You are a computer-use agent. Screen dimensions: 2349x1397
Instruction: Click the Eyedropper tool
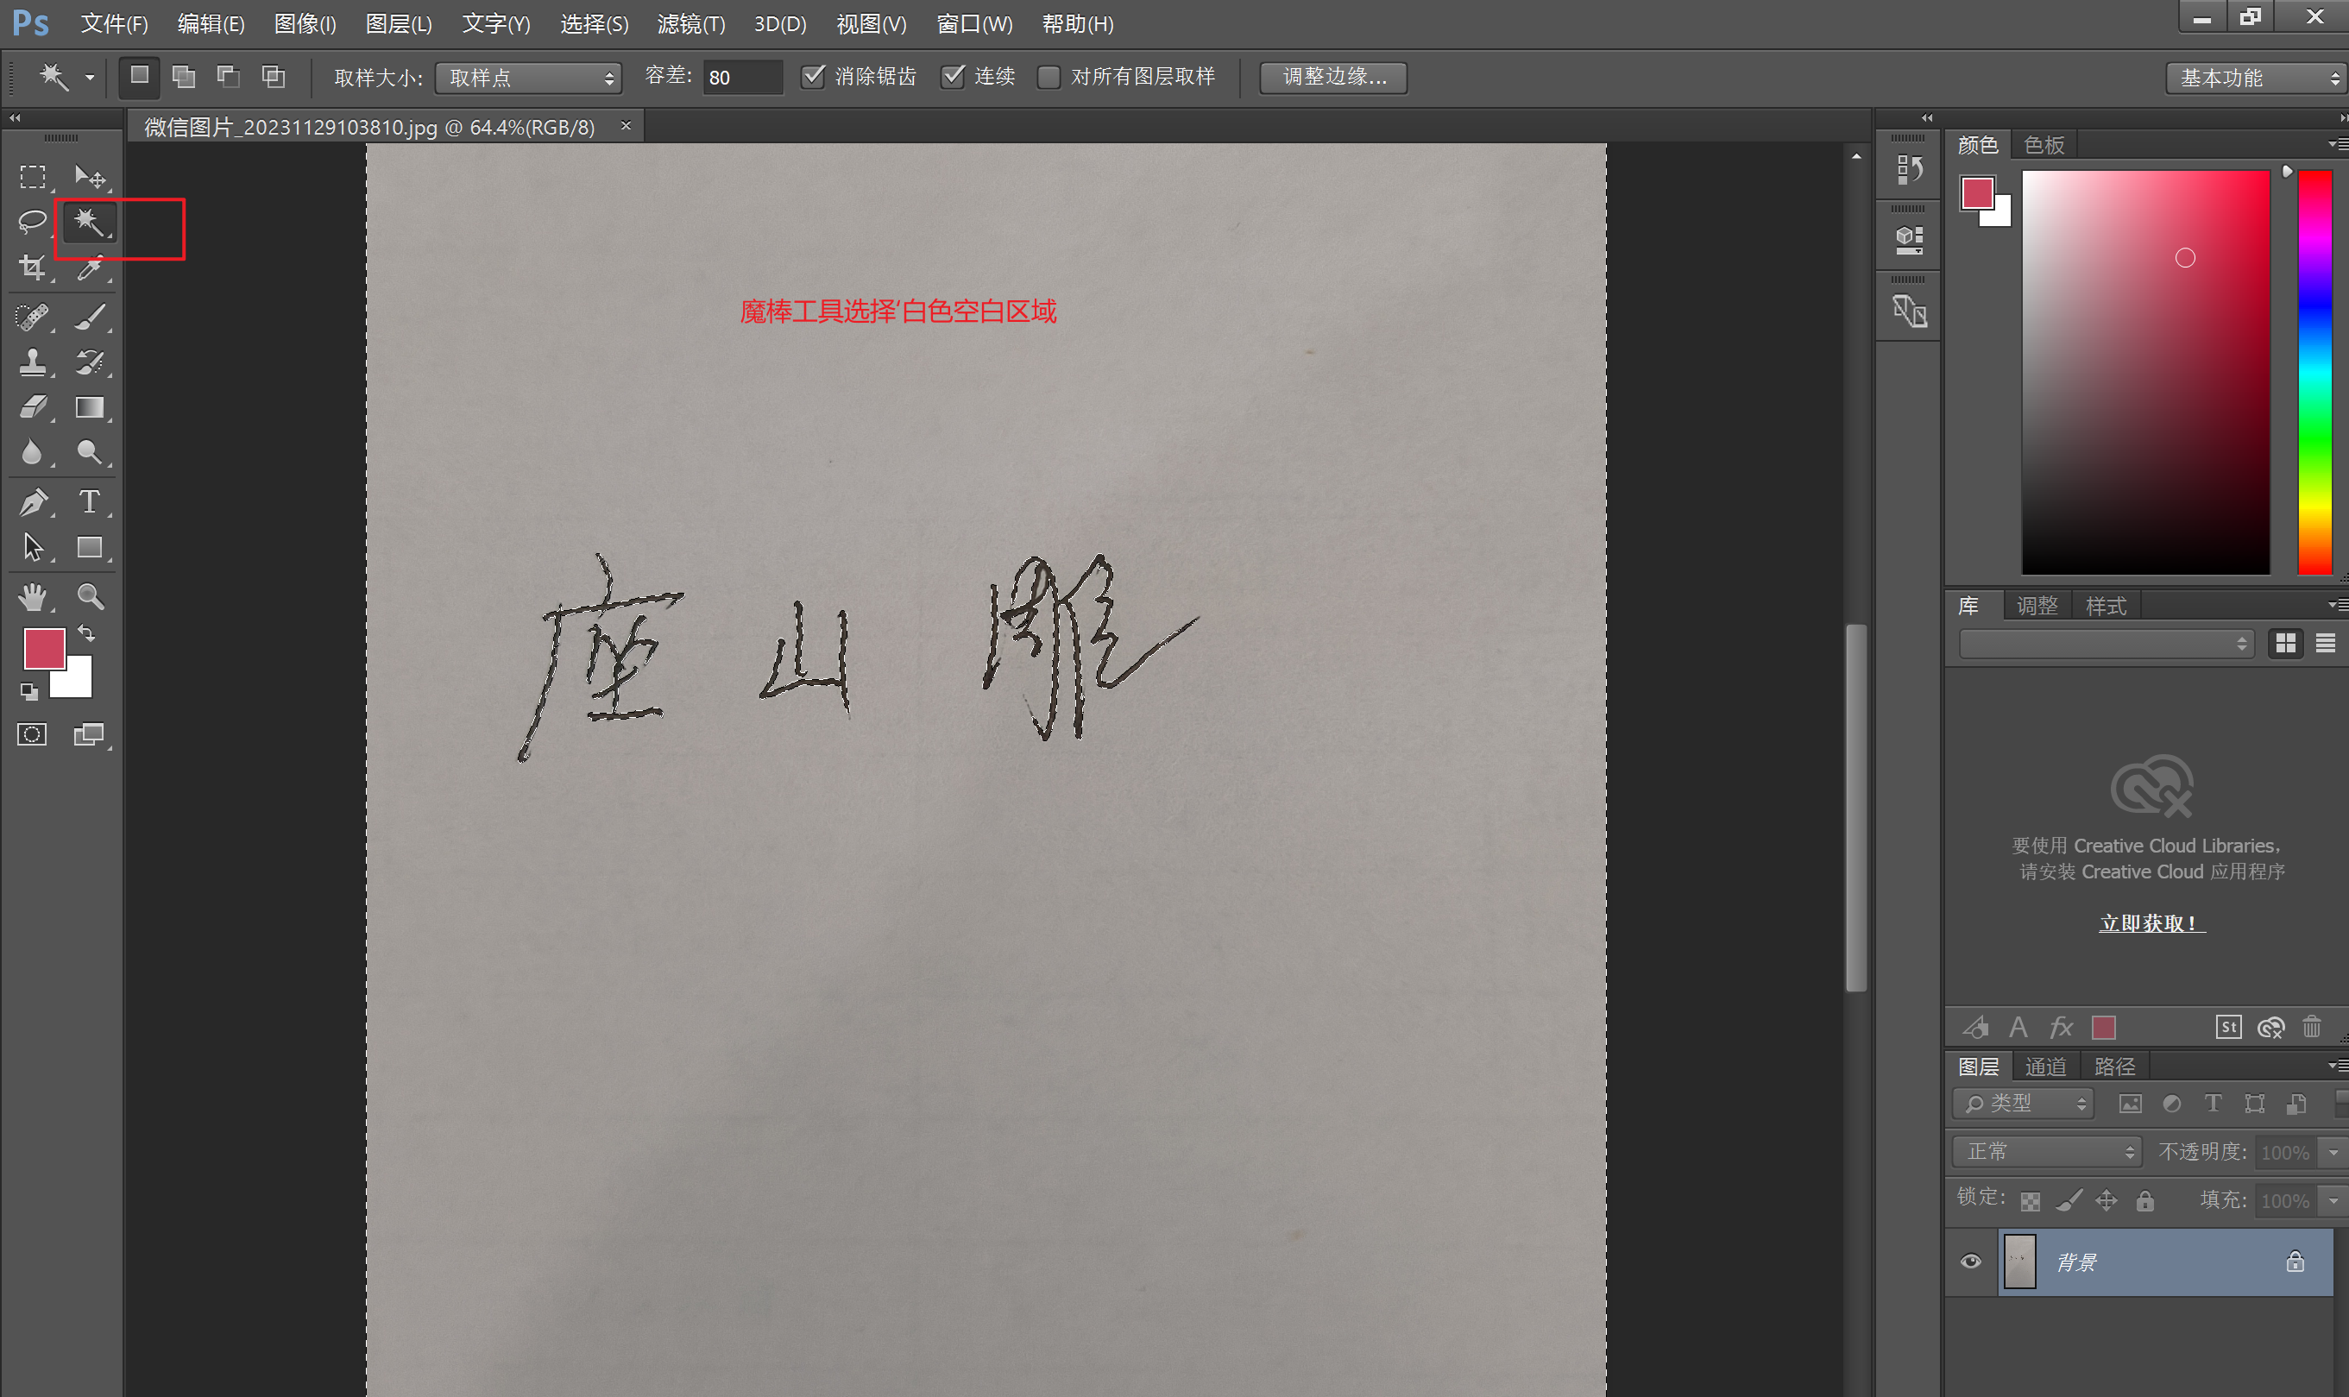point(90,268)
